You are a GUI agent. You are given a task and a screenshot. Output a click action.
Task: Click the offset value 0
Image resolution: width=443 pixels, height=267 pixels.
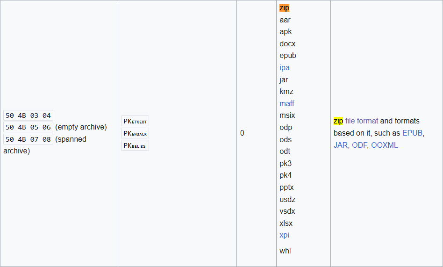click(x=242, y=133)
